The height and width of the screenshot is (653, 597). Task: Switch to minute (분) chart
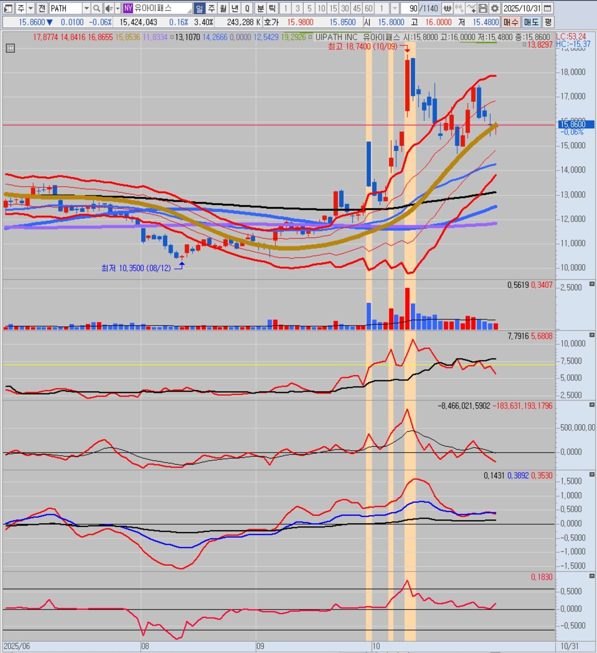[x=260, y=8]
